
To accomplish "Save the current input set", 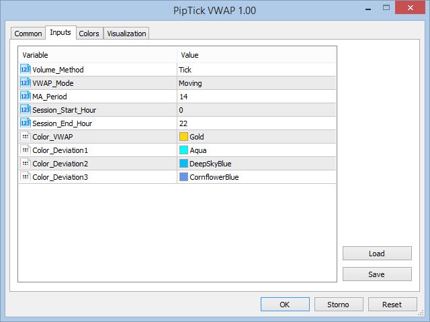I will click(377, 274).
